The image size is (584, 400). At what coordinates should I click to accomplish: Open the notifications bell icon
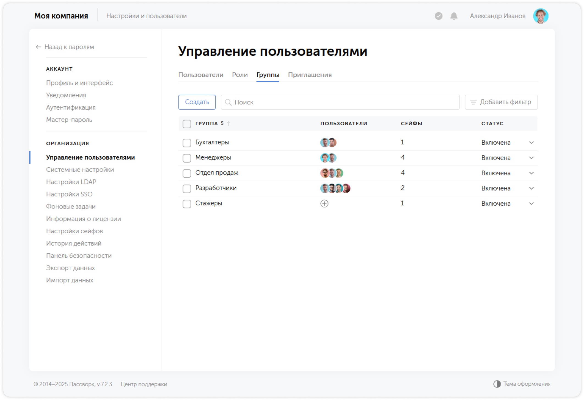tap(453, 16)
